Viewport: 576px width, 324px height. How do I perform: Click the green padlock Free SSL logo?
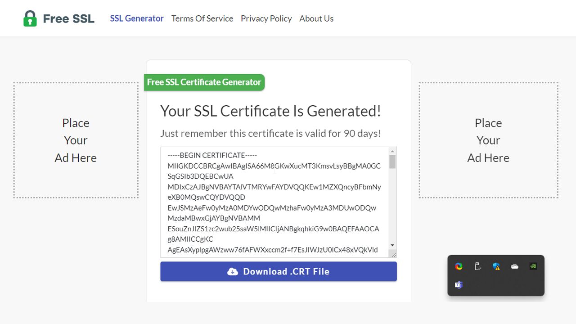pyautogui.click(x=30, y=18)
